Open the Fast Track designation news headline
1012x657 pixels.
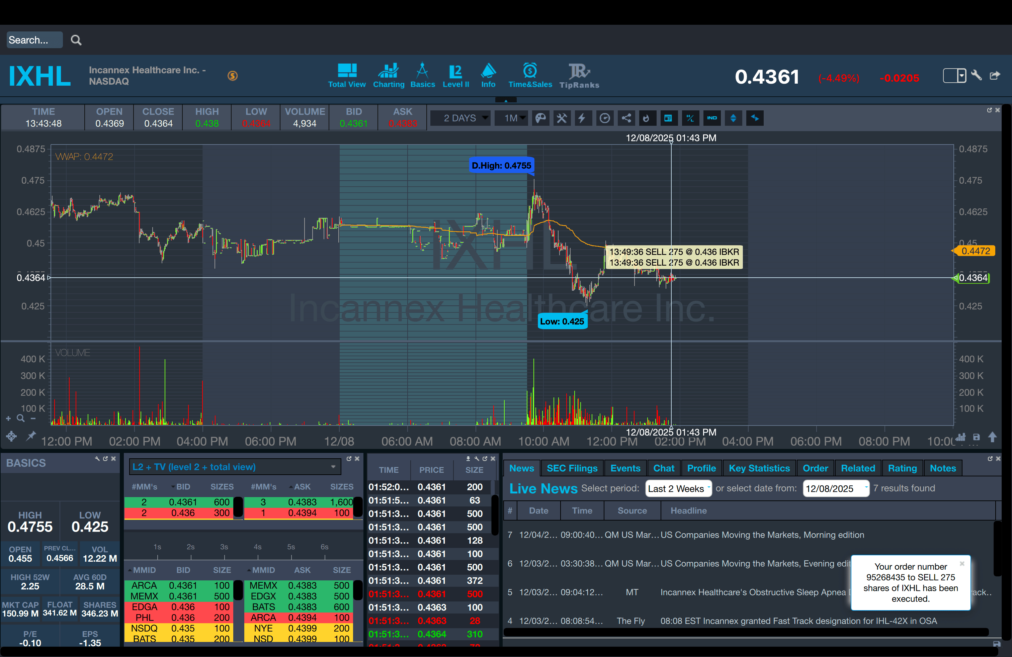(x=798, y=621)
